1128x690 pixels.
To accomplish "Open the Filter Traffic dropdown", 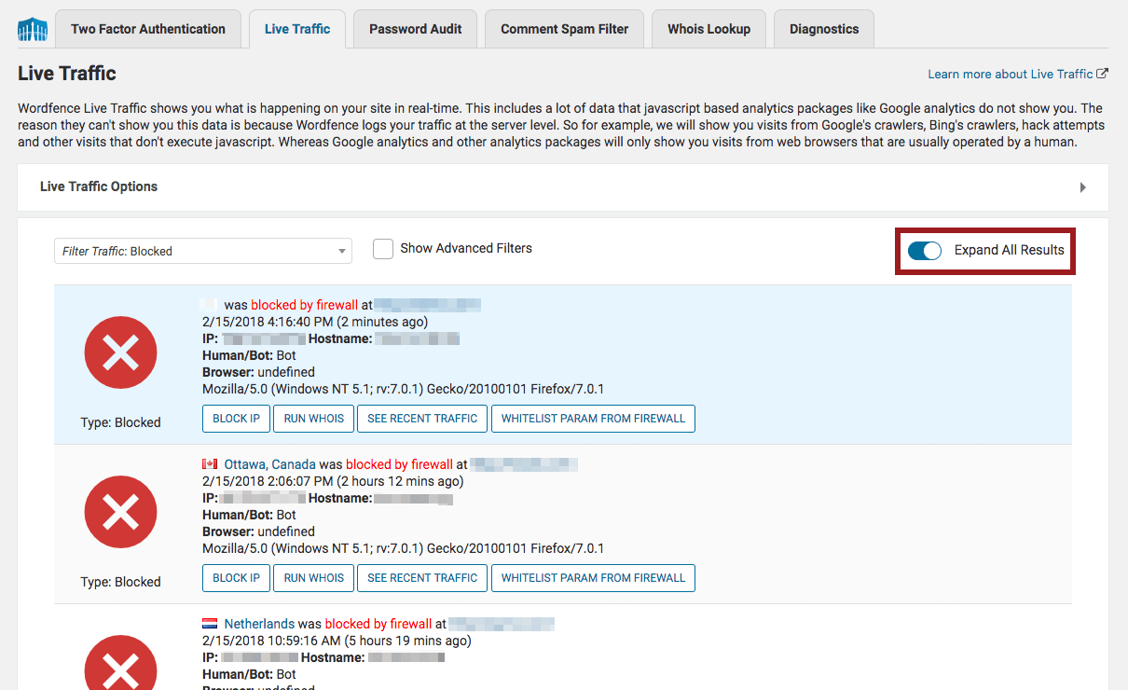I will (202, 251).
